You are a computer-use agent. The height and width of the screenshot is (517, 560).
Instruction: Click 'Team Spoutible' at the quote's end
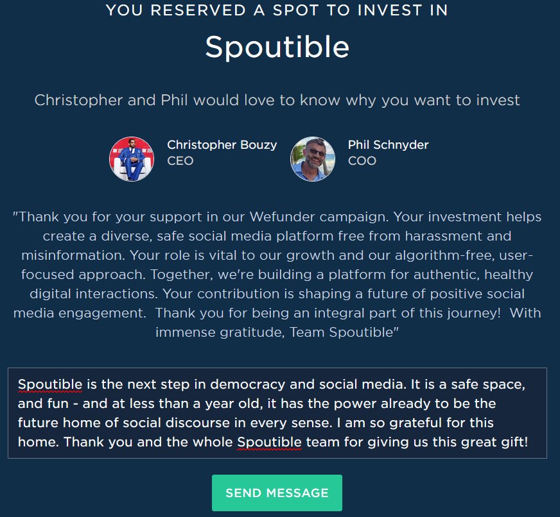tap(341, 332)
